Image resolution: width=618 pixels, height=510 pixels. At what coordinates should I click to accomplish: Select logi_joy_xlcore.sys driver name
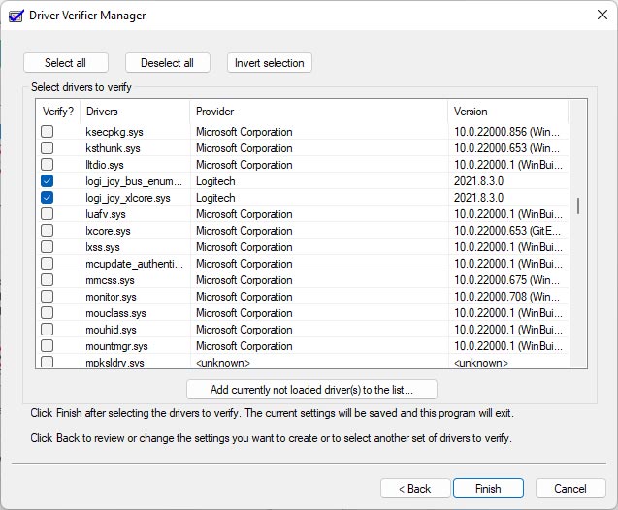(128, 198)
